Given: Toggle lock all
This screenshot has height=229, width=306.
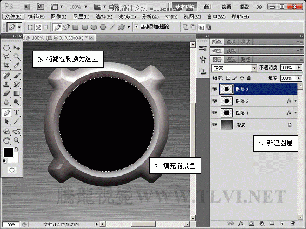Looking at the screenshot, I should click(249, 78).
